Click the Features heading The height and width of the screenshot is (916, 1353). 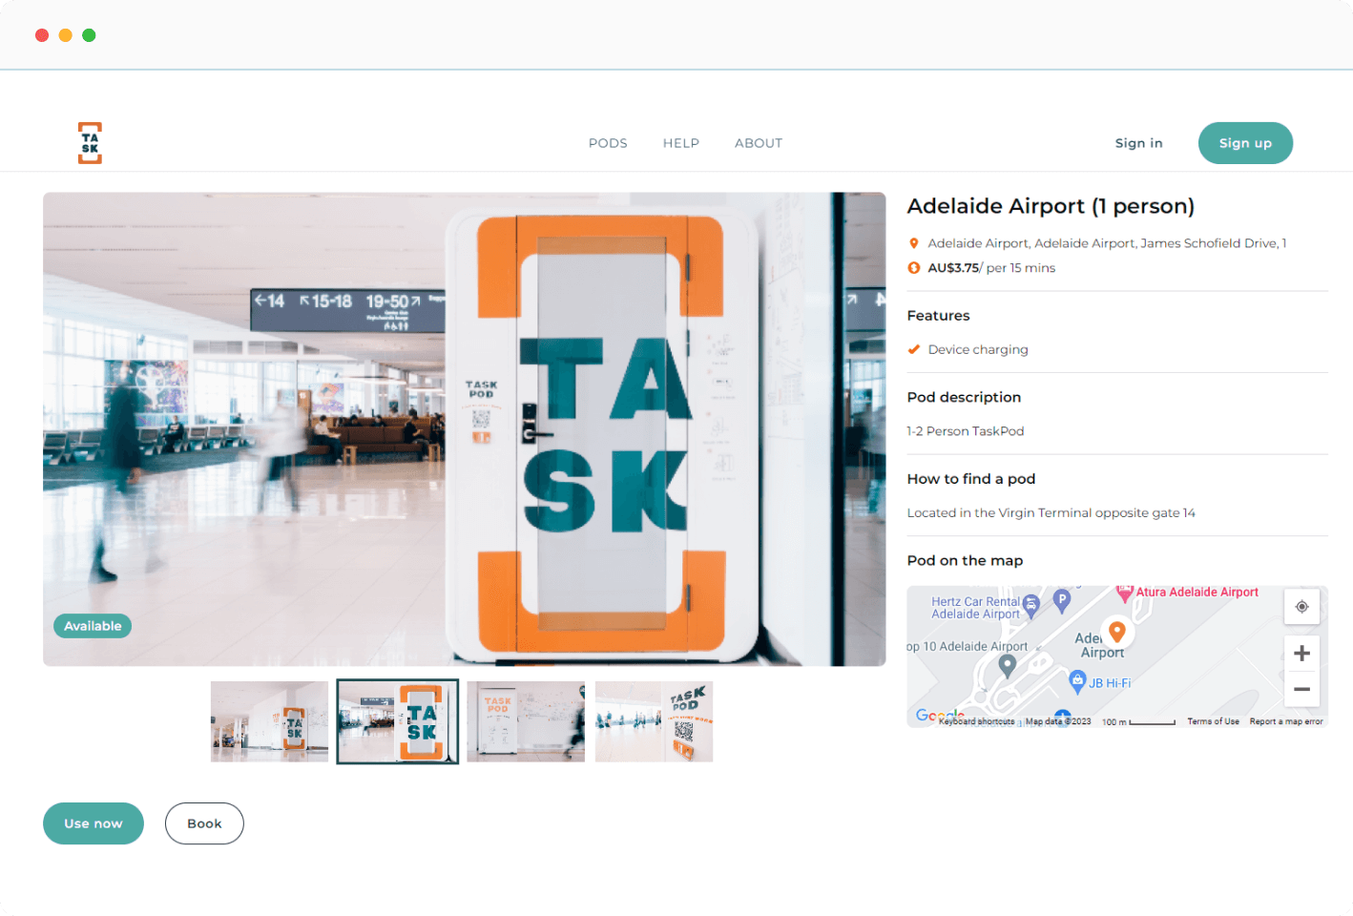click(938, 316)
